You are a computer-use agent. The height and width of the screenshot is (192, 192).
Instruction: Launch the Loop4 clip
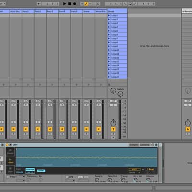click(x=109, y=27)
